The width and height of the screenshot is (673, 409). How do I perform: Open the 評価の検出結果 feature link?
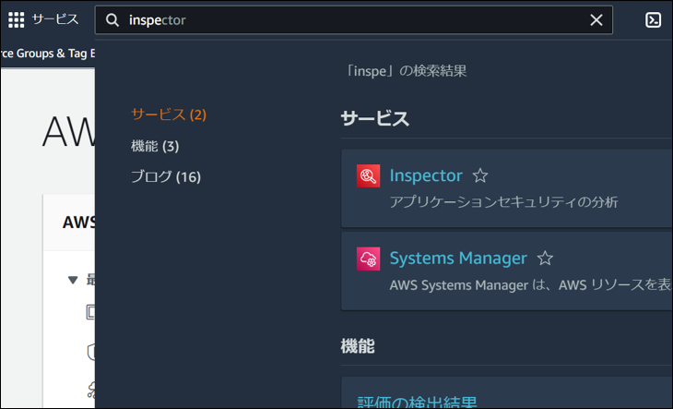click(417, 403)
